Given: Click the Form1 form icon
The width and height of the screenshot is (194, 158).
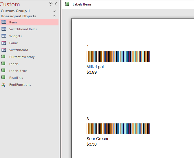Looking at the screenshot, I should (3, 43).
